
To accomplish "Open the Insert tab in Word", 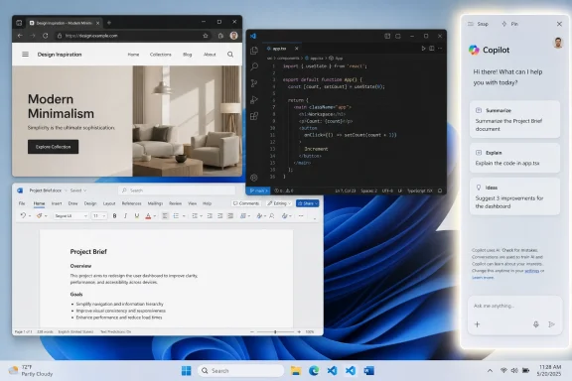I will [57, 203].
